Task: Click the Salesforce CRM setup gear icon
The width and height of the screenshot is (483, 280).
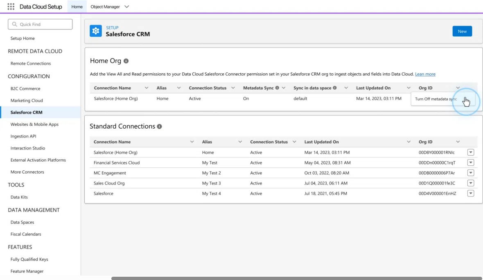Action: point(95,31)
